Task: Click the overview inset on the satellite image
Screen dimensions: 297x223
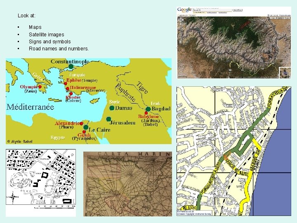Action: click(x=285, y=73)
